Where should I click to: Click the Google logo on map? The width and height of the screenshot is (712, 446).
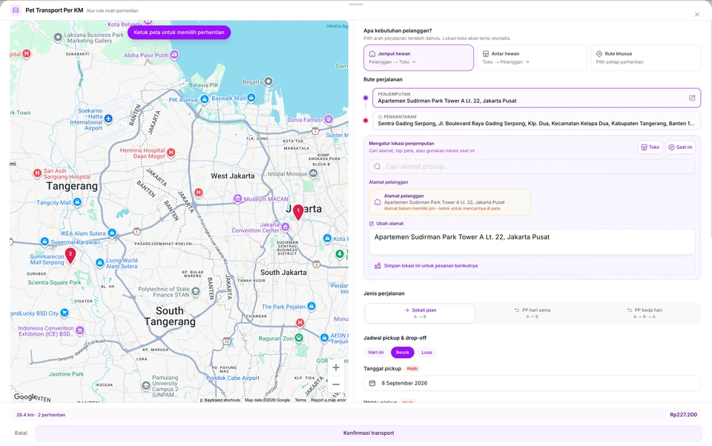point(25,396)
